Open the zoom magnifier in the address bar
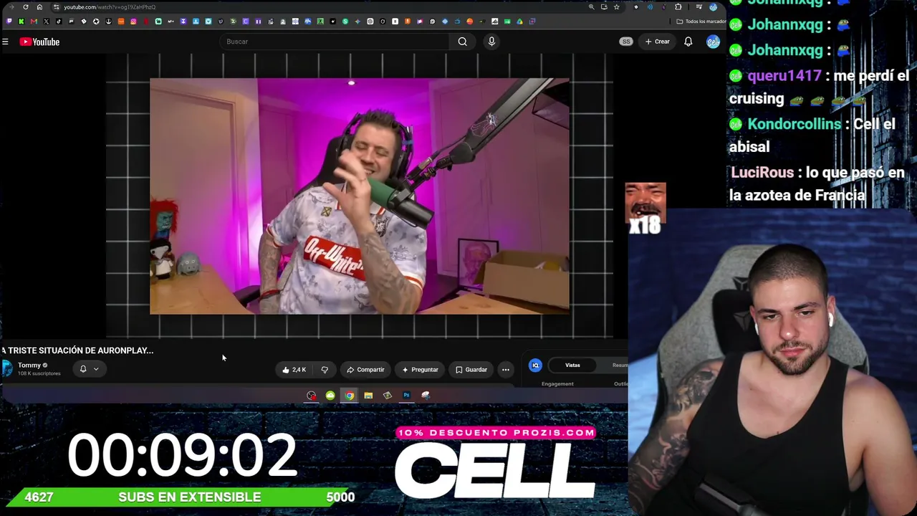The height and width of the screenshot is (516, 917). point(591,7)
